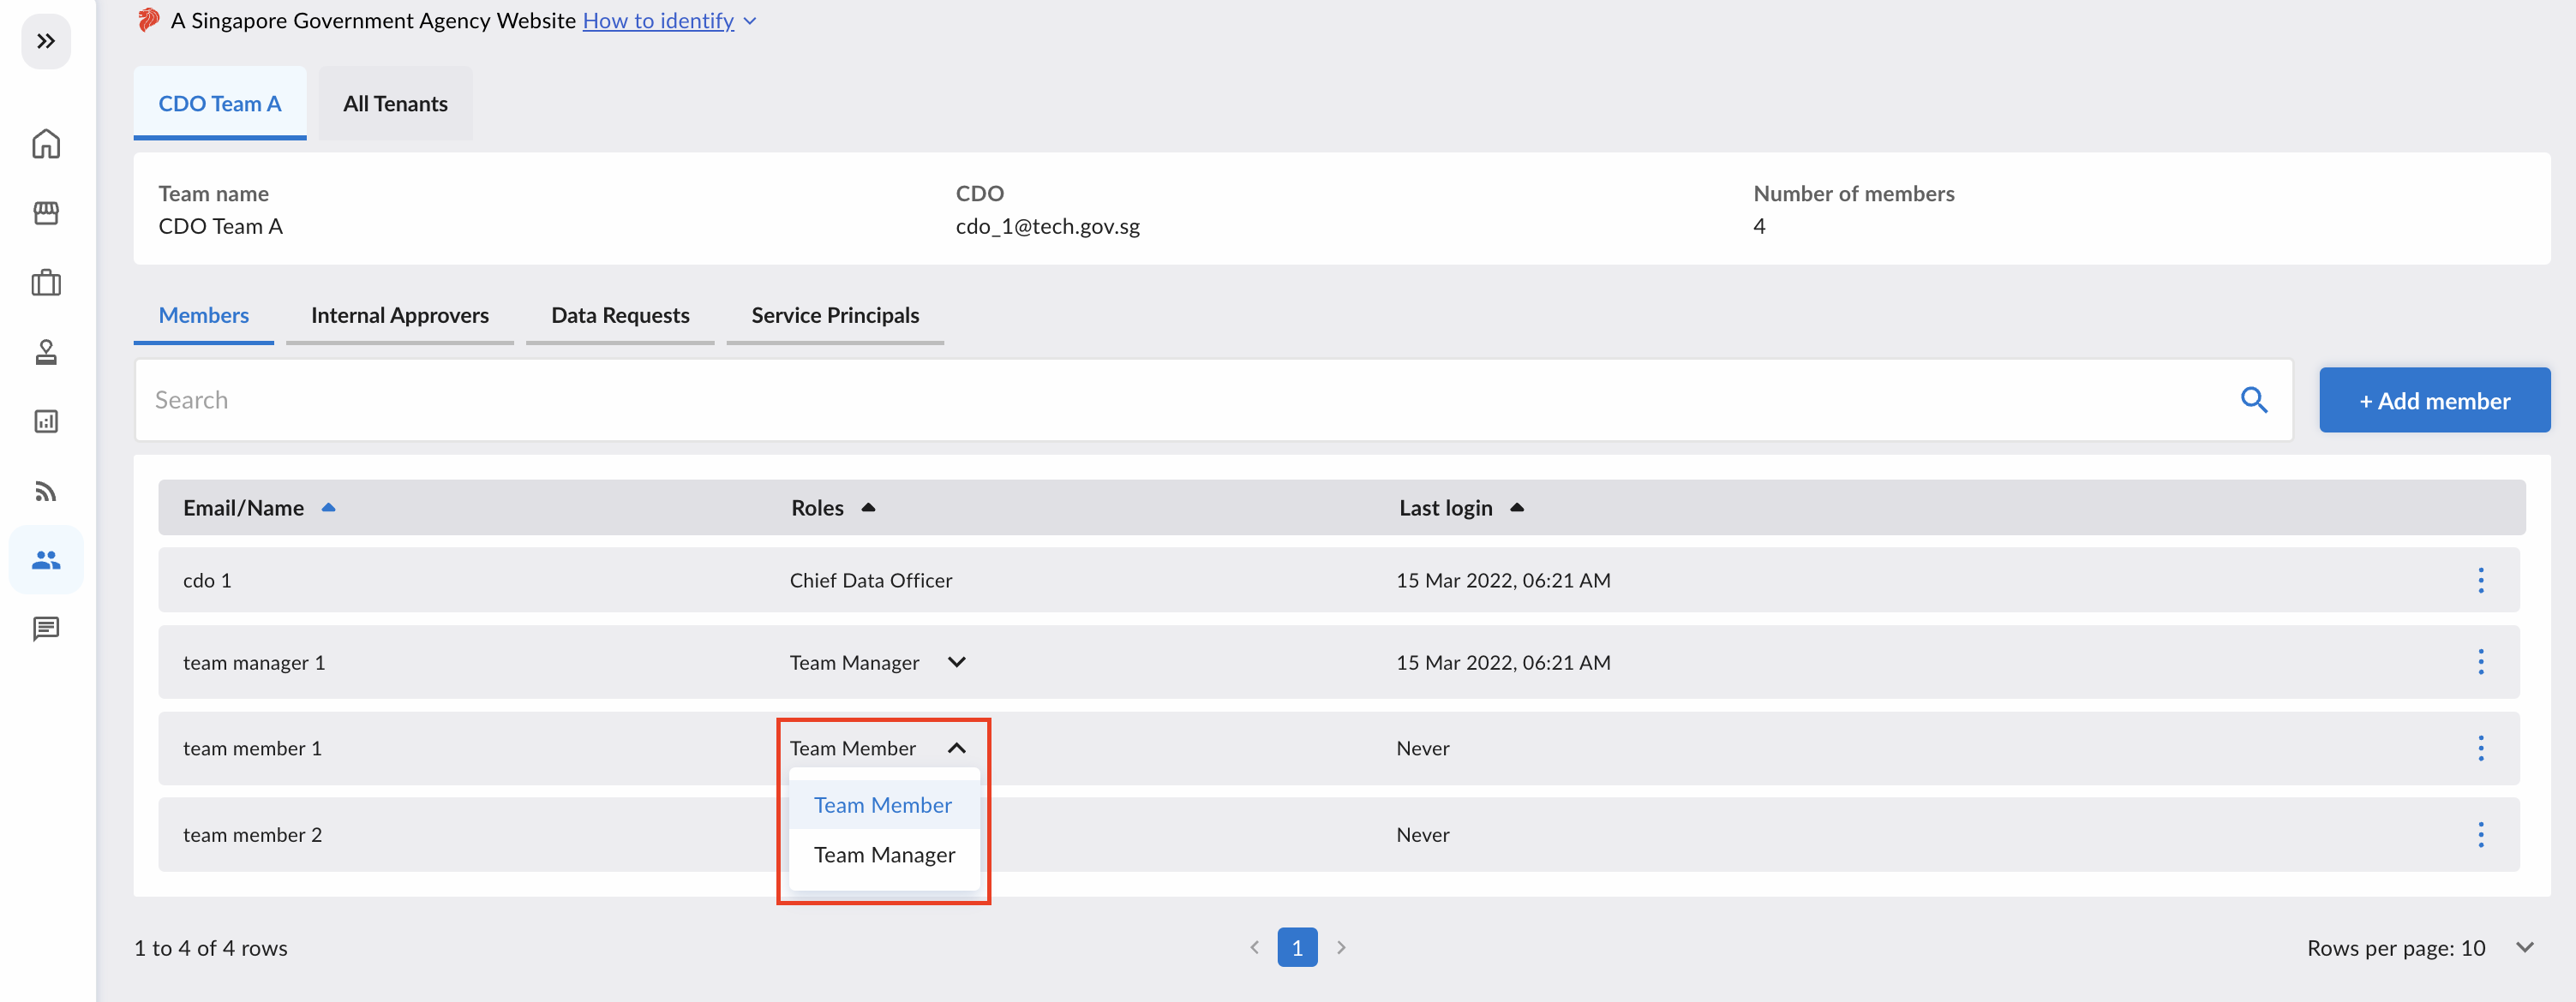Open three-dot menu for cdo 1 row
Screen dimensions: 2576x1002
pos(2481,581)
